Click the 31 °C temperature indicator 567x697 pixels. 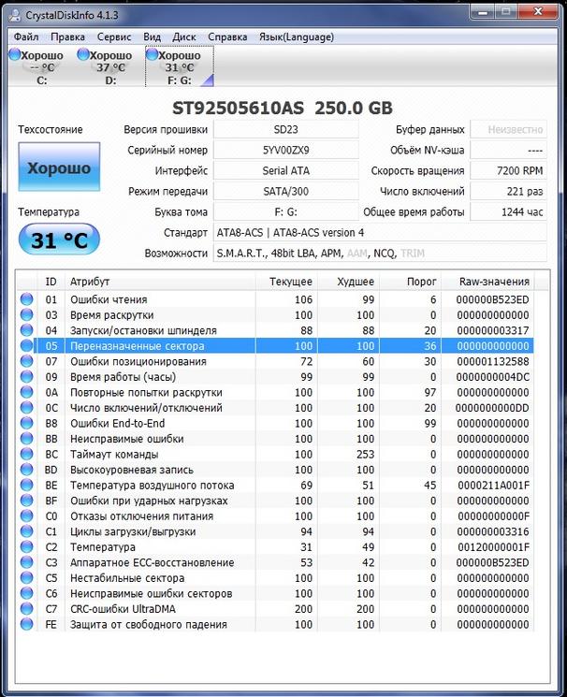pyautogui.click(x=59, y=240)
